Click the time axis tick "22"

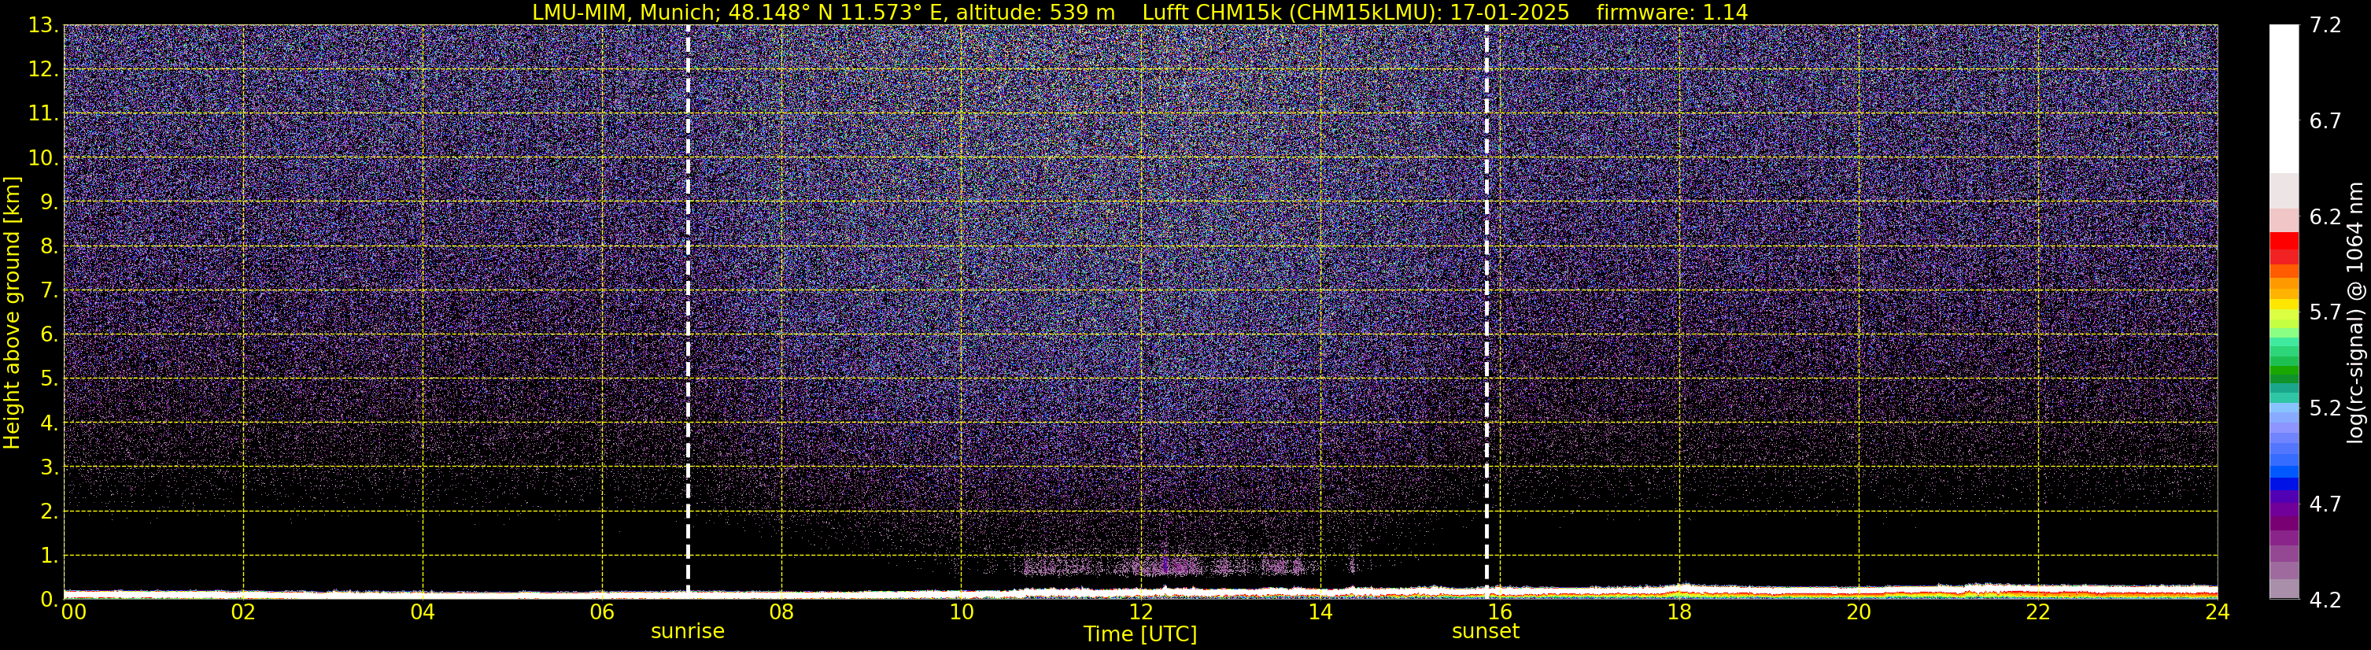coord(2038,612)
